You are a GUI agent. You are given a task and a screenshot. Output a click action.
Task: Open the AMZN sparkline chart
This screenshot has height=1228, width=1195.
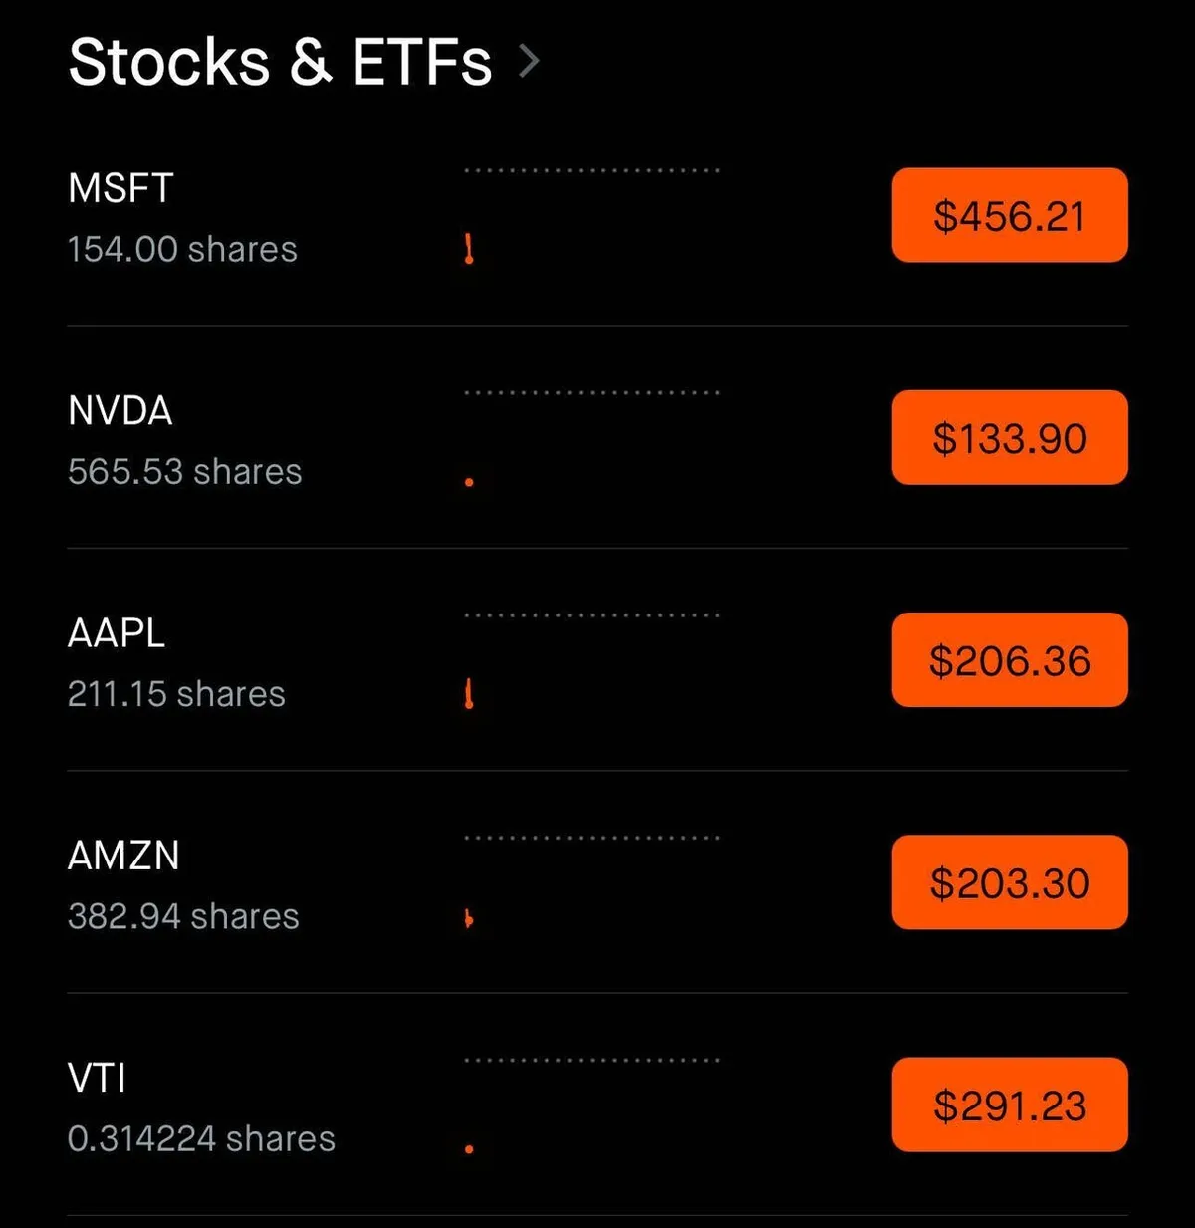[592, 882]
